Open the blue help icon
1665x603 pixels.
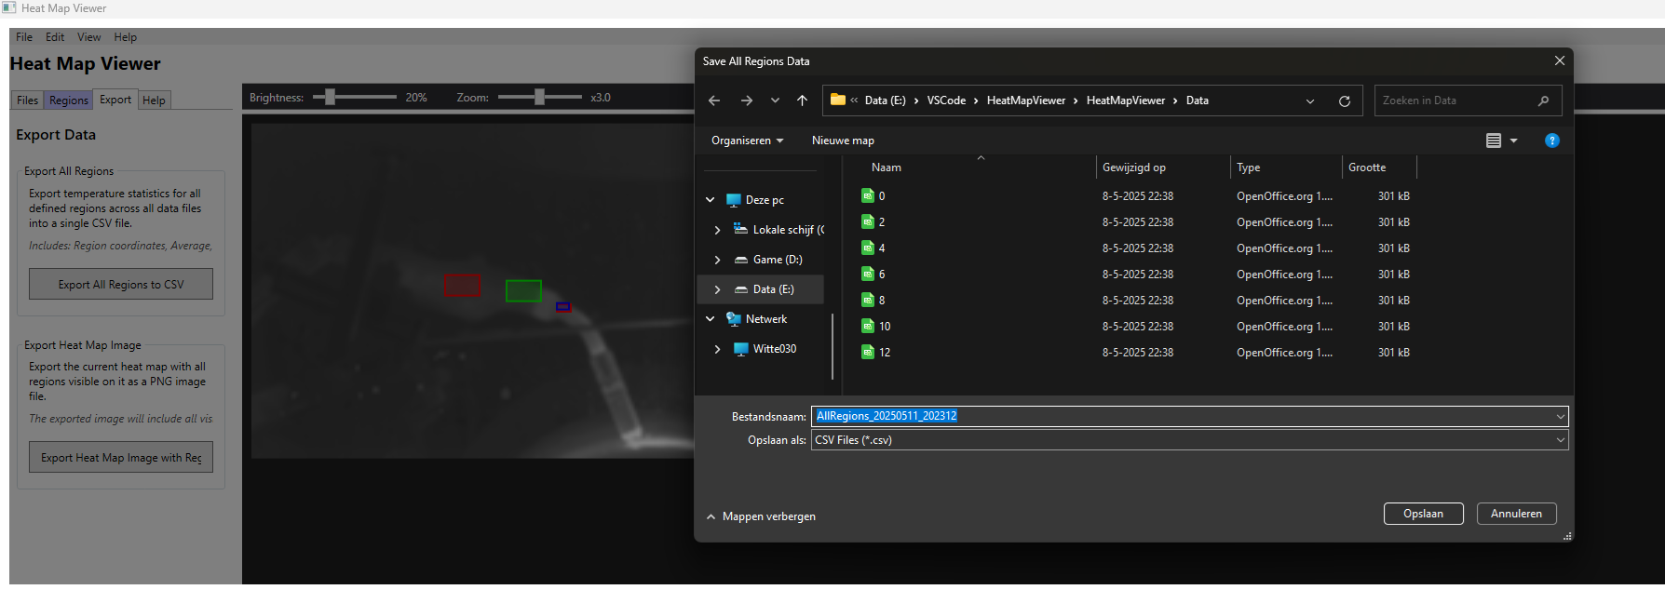[x=1551, y=141]
